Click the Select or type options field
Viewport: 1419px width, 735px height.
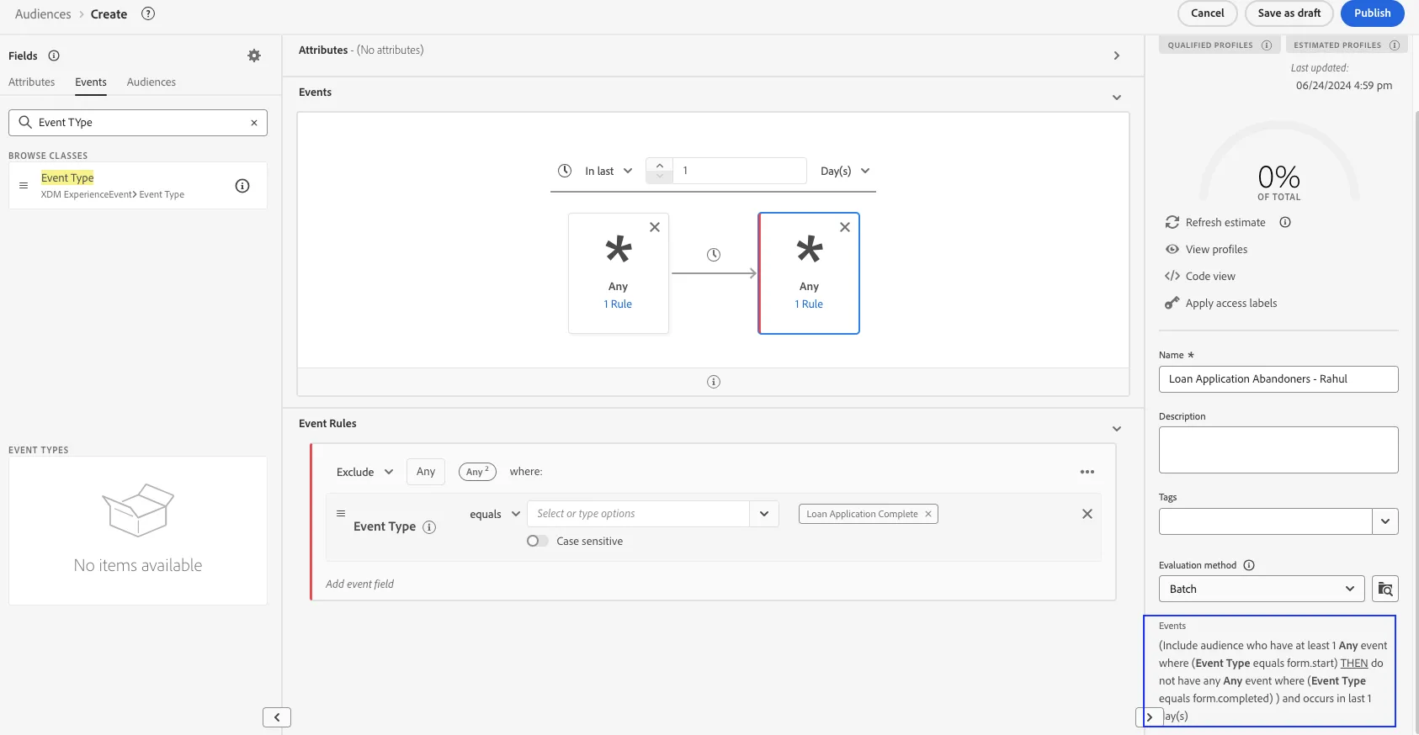coord(639,514)
